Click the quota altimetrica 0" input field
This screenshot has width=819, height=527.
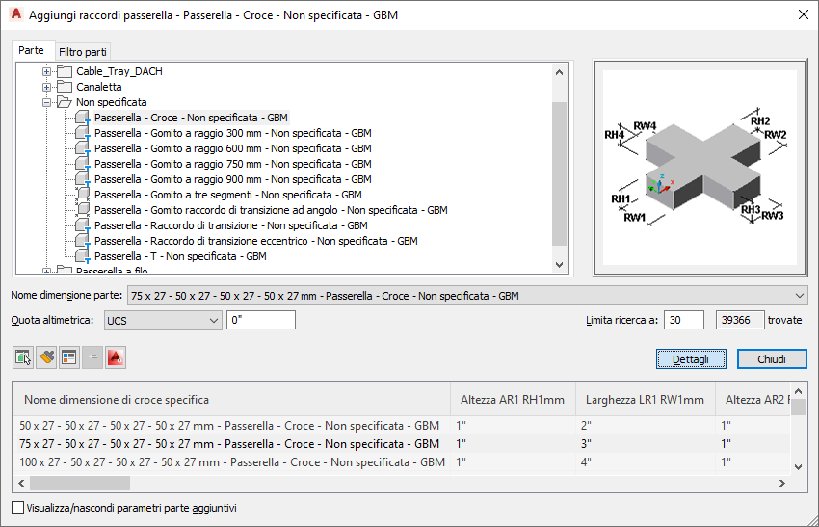click(261, 320)
